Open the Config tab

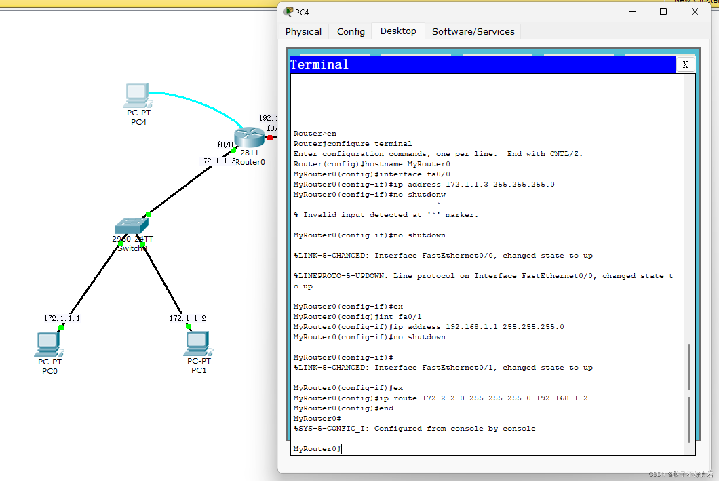tap(351, 32)
